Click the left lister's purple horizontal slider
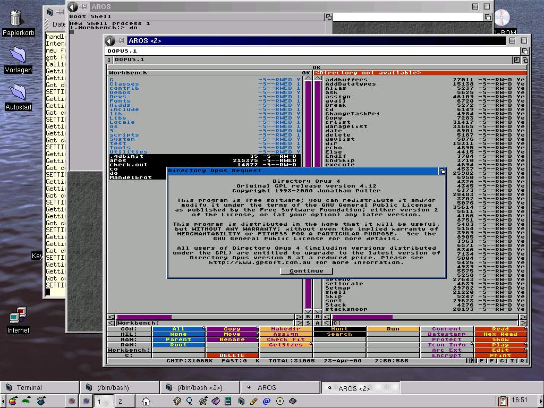This screenshot has height=408, width=544. pyautogui.click(x=144, y=317)
